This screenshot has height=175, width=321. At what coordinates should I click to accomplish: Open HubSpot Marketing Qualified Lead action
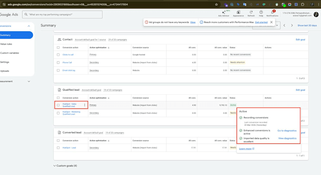[71, 113]
